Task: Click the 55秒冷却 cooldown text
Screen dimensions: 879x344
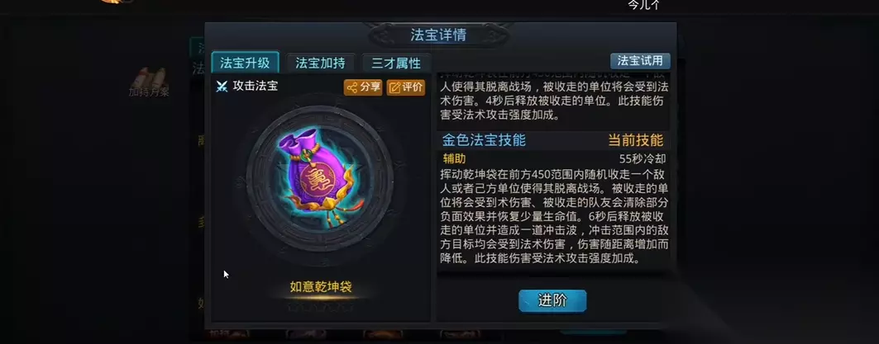Action: [643, 158]
